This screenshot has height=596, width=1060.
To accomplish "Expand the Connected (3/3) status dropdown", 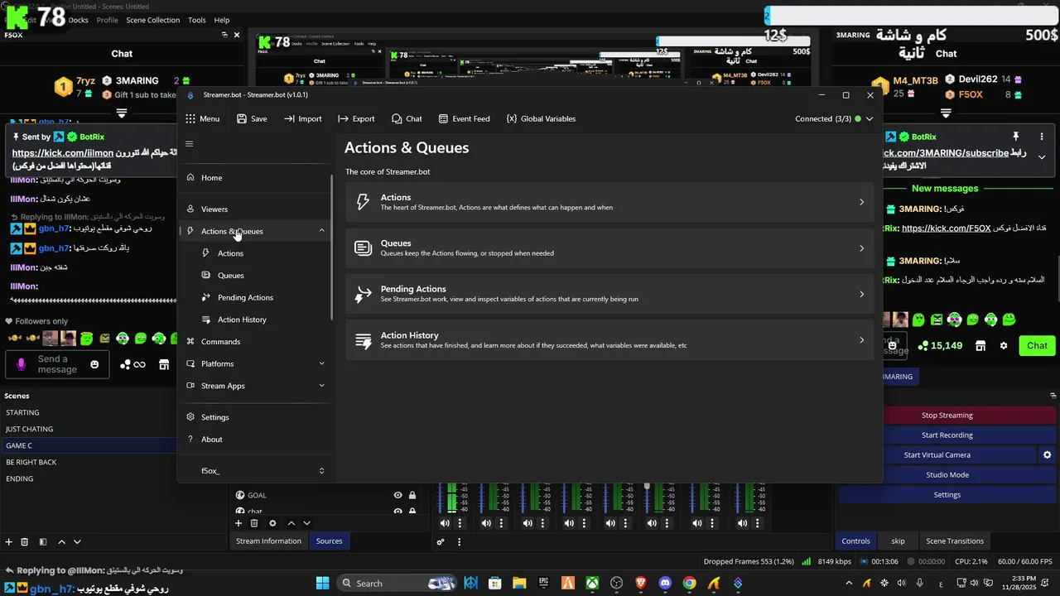I will (x=870, y=118).
